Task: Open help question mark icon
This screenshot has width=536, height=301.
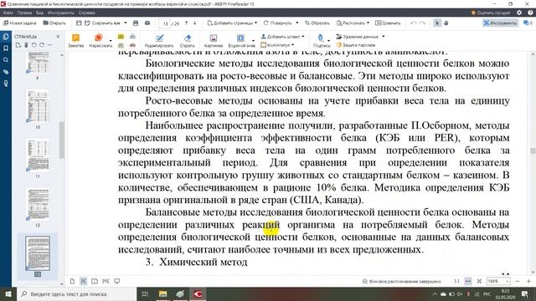Action: click(x=530, y=13)
